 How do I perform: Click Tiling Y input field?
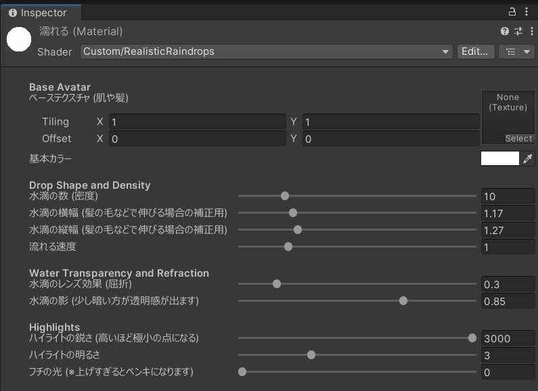click(390, 122)
